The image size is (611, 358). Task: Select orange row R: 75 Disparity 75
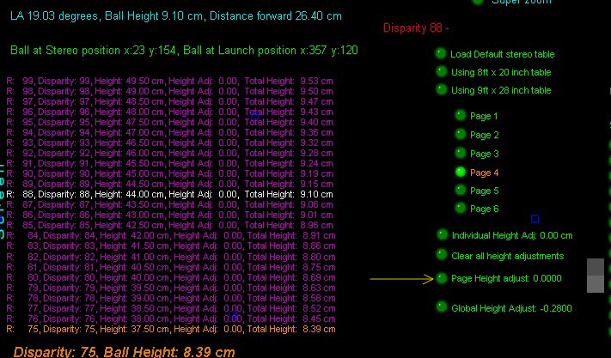click(x=171, y=329)
